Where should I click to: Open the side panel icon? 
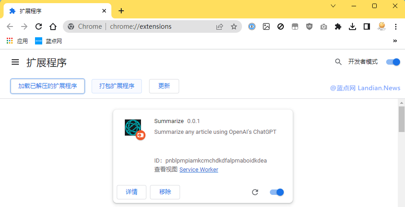pyautogui.click(x=367, y=26)
